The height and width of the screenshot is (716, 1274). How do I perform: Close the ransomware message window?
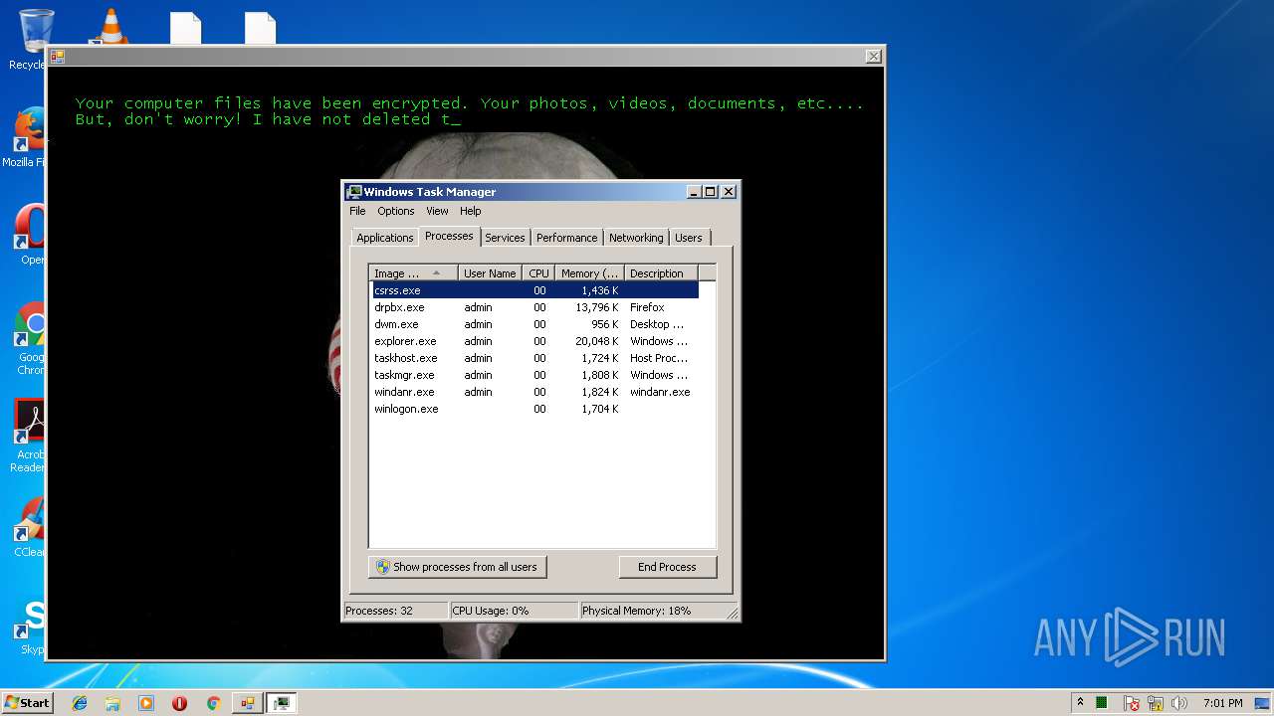pyautogui.click(x=873, y=57)
